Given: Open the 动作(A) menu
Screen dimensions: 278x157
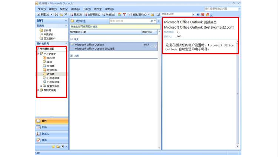Looking at the screenshot, I should pyautogui.click(x=98, y=9).
